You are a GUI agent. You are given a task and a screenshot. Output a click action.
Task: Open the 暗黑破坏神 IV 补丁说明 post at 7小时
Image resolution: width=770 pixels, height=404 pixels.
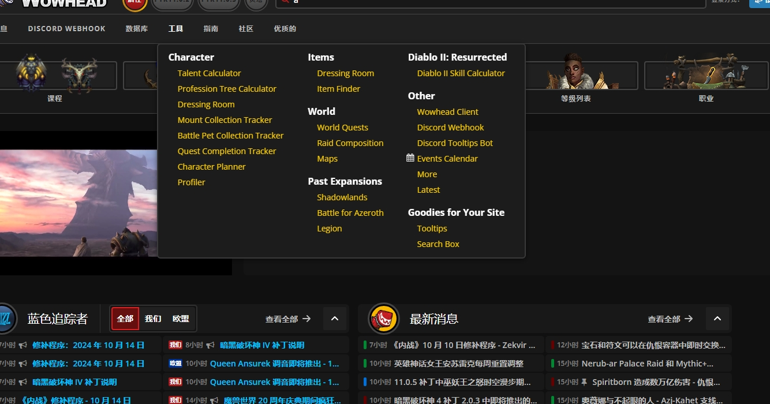pos(74,382)
